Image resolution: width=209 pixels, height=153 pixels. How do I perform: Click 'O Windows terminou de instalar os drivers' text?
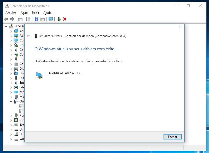coord(78,61)
